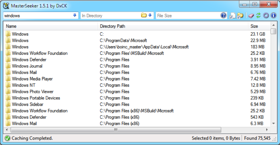This screenshot has height=145, width=280.
Task: Select the Windows Media Player row
Action: (32, 79)
